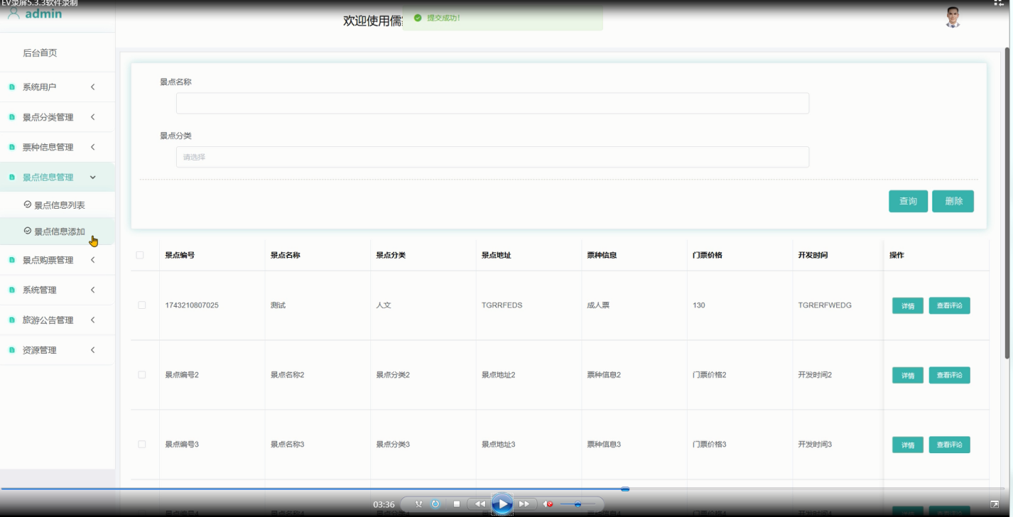This screenshot has width=1013, height=517.
Task: Expand the 票种信息管理 chevron arrow
Action: 93,147
